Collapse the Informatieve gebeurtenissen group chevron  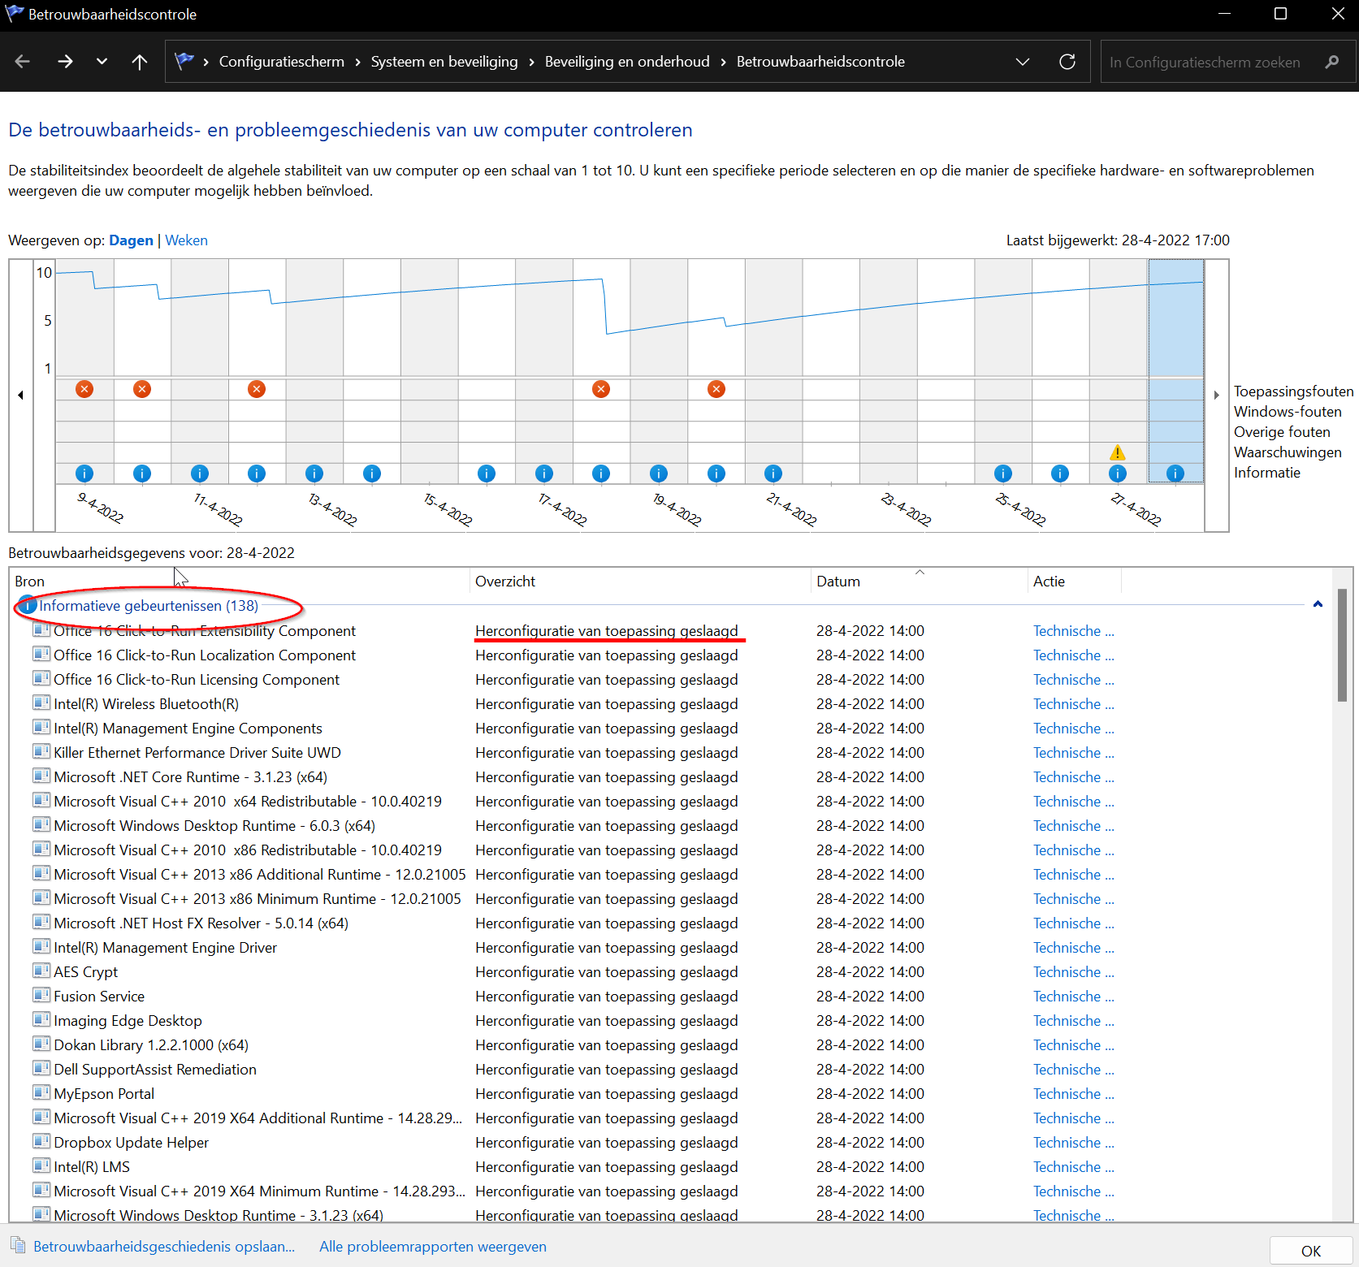tap(1318, 604)
